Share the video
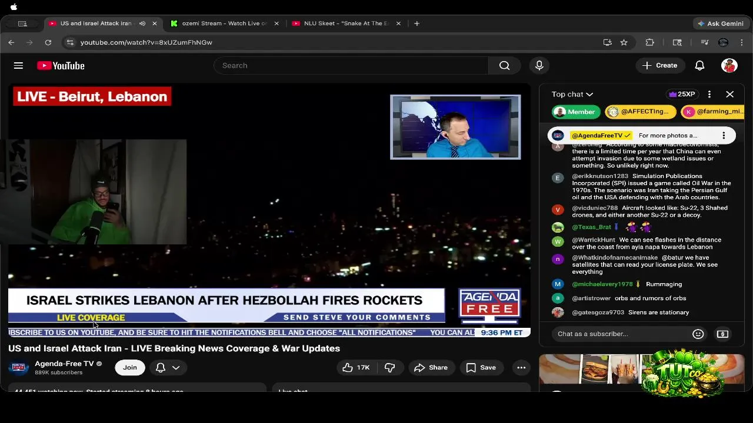Image resolution: width=753 pixels, height=423 pixels. [x=431, y=368]
